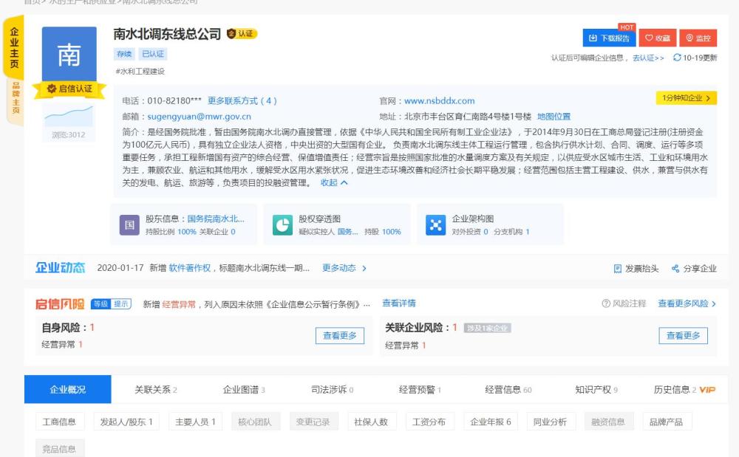739x457 pixels.
Task: Click the 等级 提示 risk badge
Action: pos(112,304)
